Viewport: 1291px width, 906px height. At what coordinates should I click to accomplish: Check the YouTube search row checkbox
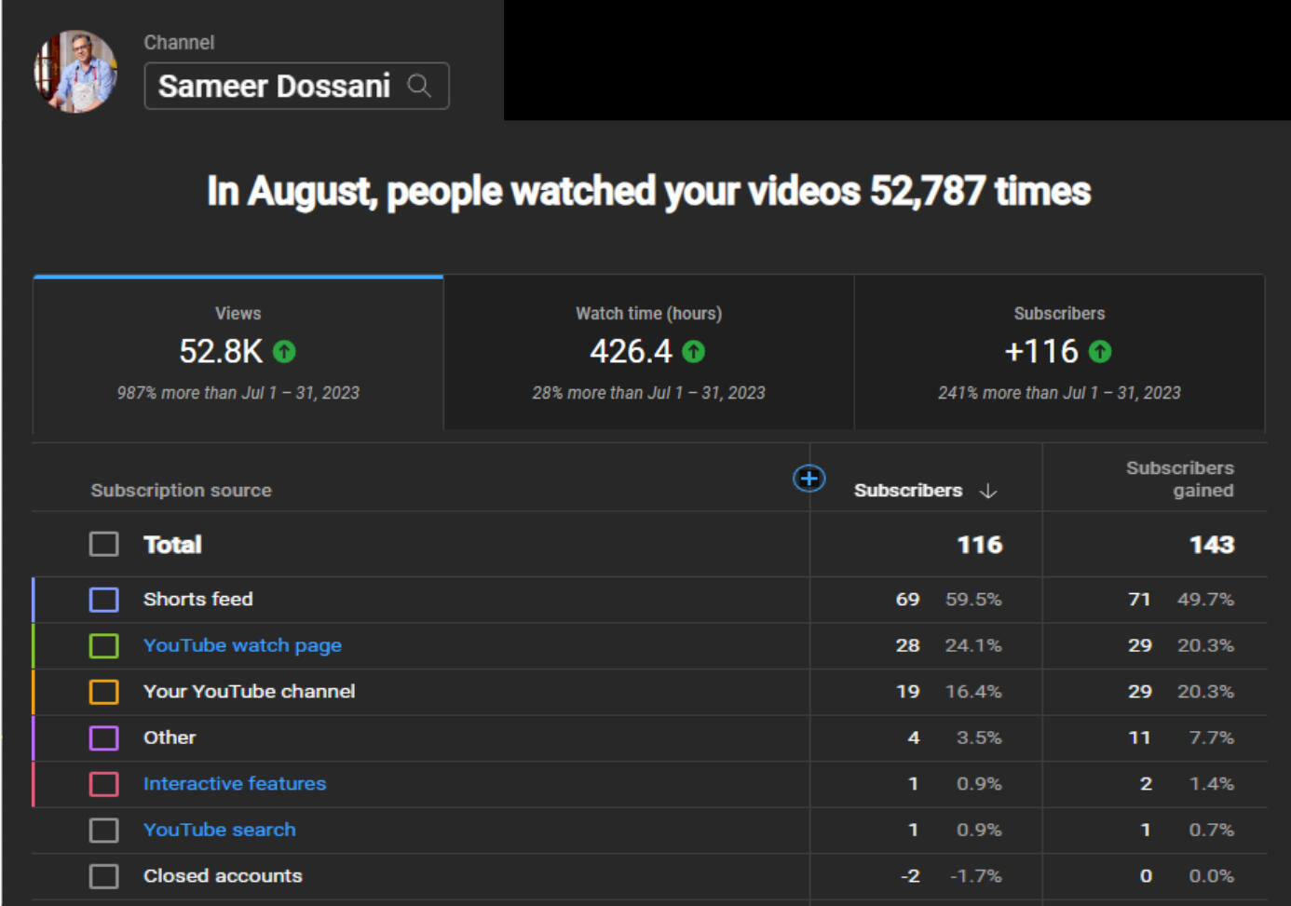click(x=104, y=830)
